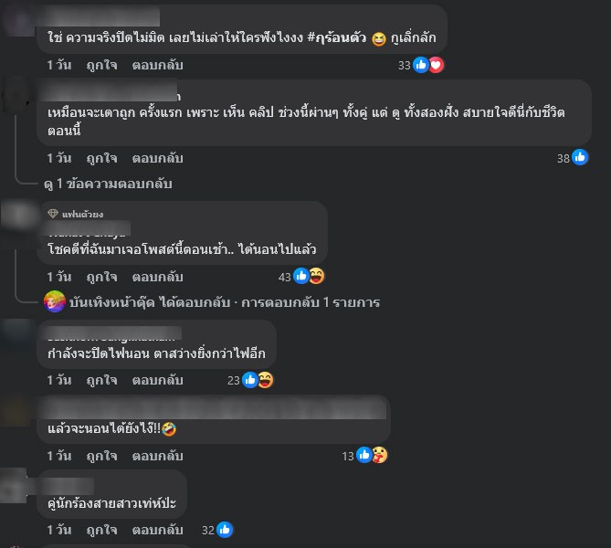Open the thumbs-up reactions with count 38
The image size is (611, 548).
pyautogui.click(x=580, y=157)
